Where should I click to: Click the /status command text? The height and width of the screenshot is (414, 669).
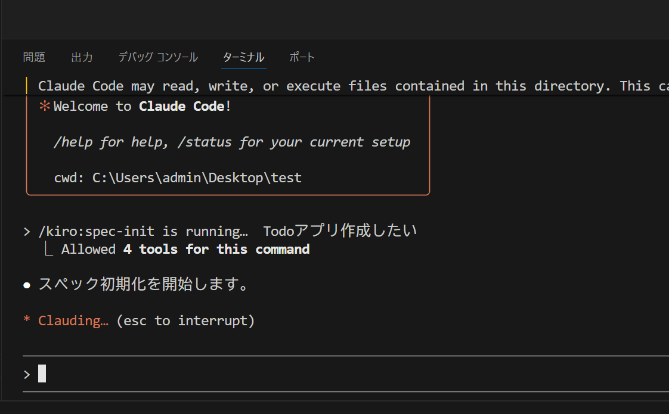pyautogui.click(x=206, y=142)
